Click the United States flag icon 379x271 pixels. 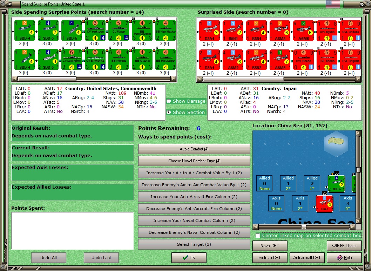click(x=333, y=4)
